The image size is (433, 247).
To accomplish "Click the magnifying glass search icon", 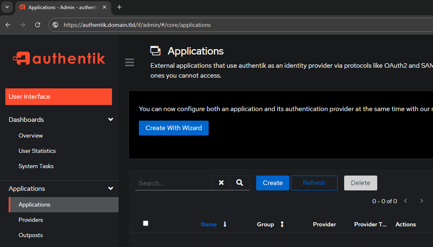I will pos(239,183).
